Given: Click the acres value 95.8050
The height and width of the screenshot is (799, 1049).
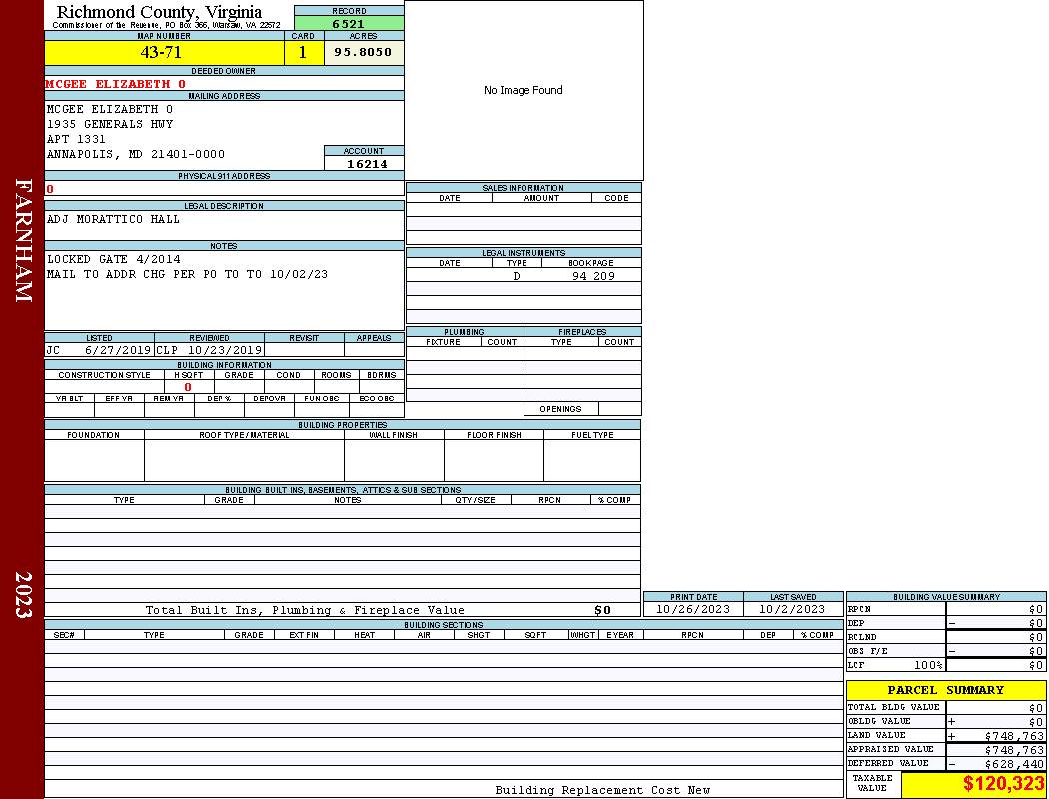Looking at the screenshot, I should (363, 53).
